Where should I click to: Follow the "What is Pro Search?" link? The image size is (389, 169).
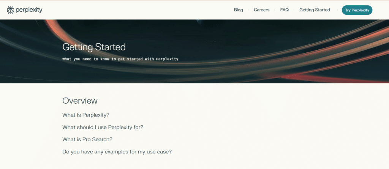click(87, 139)
